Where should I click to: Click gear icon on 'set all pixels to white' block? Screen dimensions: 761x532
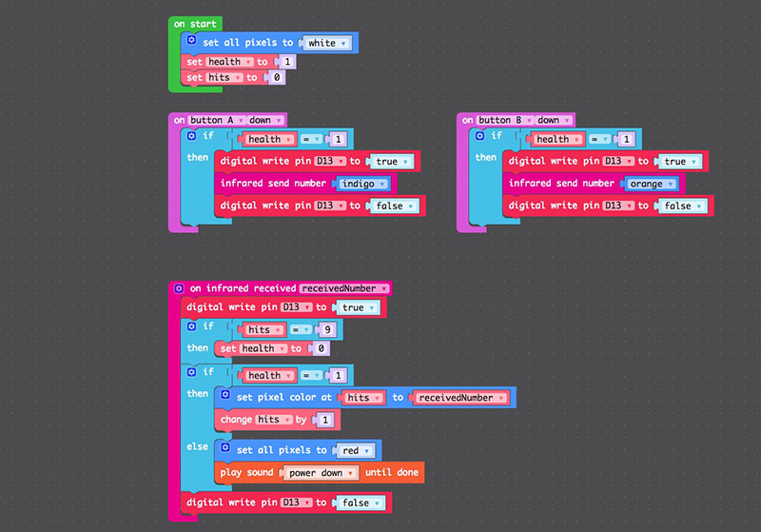coord(190,43)
